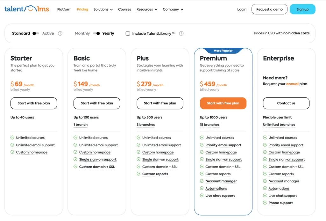326x221 pixels.
Task: Go to the Platform page
Action: (x=64, y=9)
